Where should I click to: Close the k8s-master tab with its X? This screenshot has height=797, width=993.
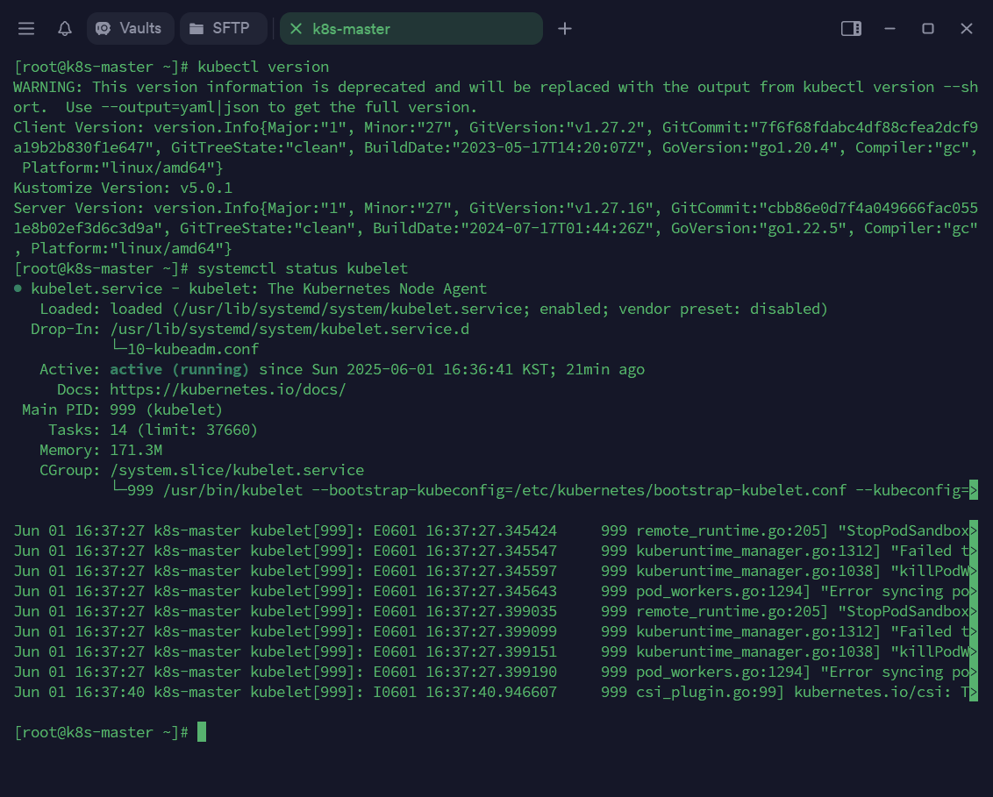pyautogui.click(x=296, y=29)
